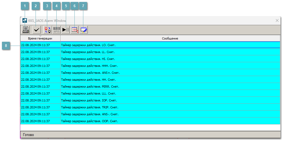Click the Готово status bar
Image resolution: width=283 pixels, height=141 pixels.
coord(29,135)
